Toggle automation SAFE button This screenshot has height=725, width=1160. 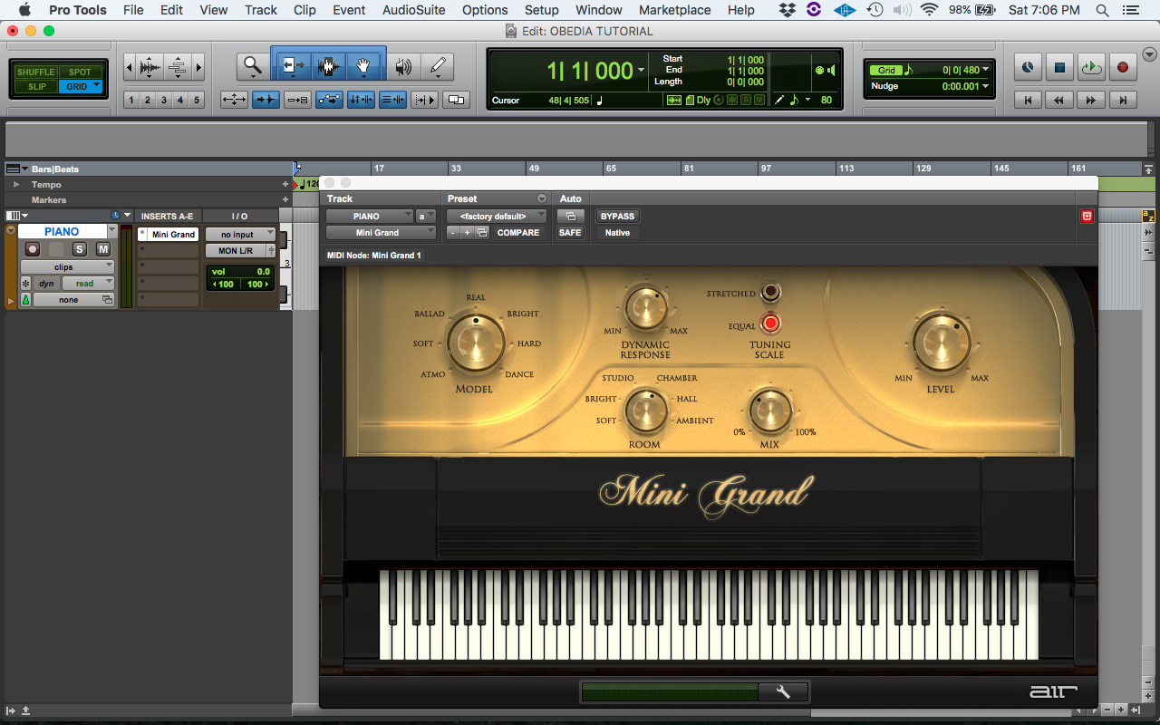point(570,233)
